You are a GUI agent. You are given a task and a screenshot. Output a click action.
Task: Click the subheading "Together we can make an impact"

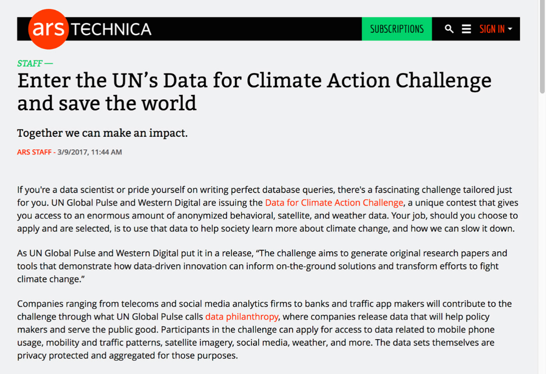pos(103,133)
